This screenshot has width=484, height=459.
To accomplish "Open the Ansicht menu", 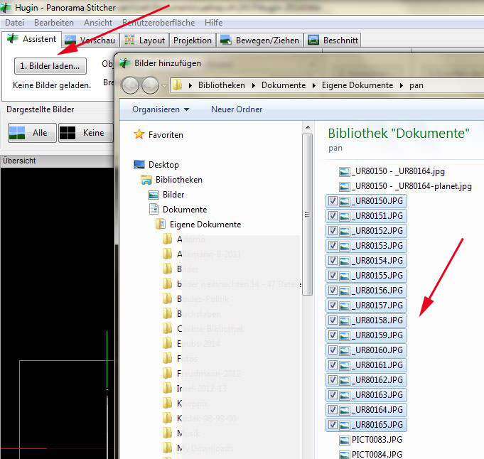I will [98, 23].
